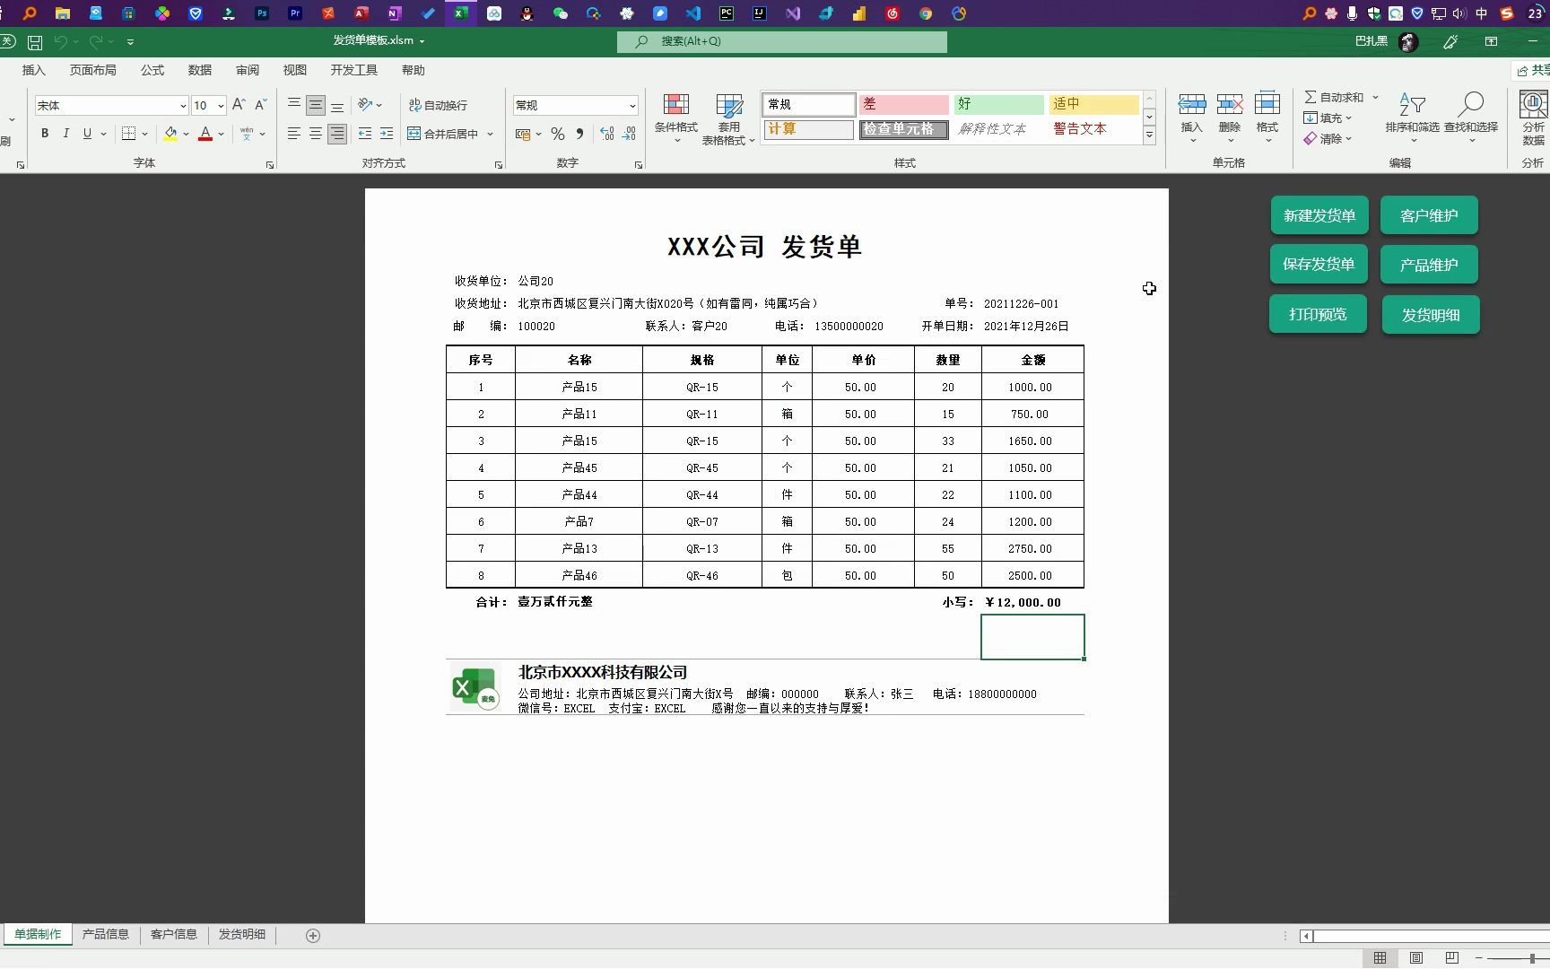This screenshot has width=1550, height=969.
Task: Click 合并后居中 merge and center
Action: (443, 134)
